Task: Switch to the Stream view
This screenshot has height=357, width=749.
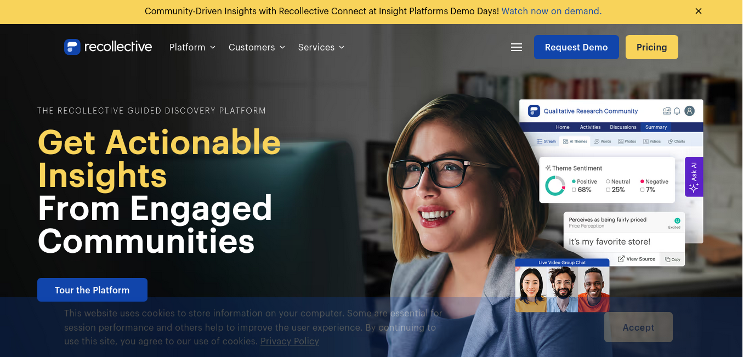Action: click(547, 141)
